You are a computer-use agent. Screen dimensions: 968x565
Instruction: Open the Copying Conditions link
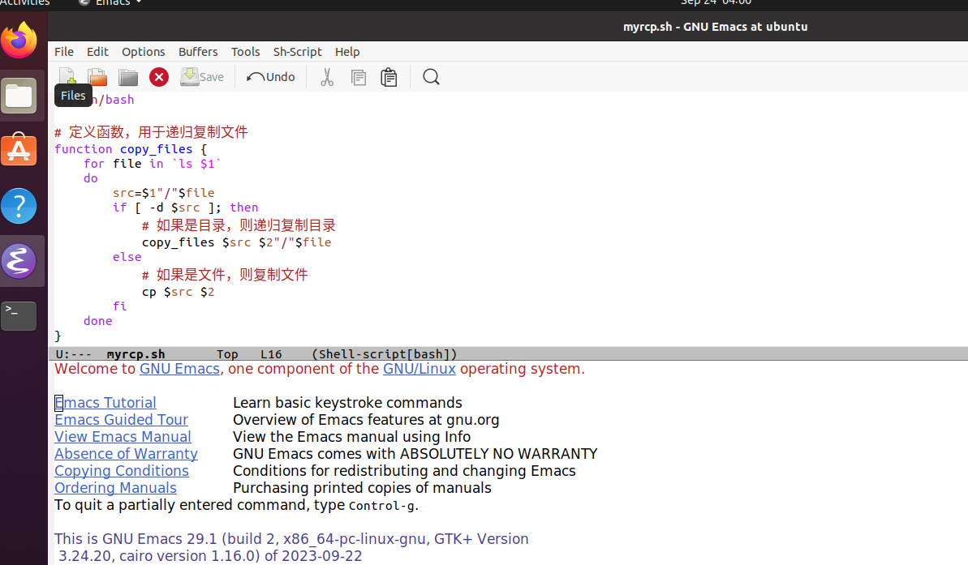click(122, 471)
